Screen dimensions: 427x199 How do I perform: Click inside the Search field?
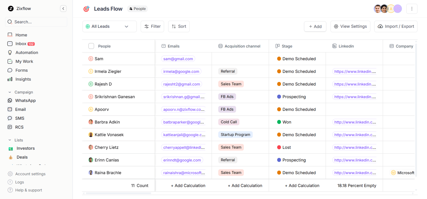(x=36, y=22)
